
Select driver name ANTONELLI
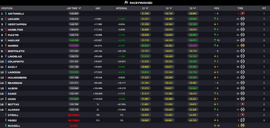click(16, 14)
